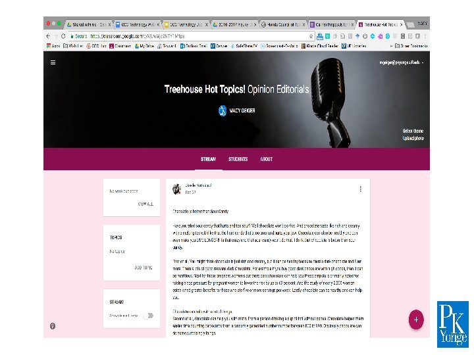Close the Treehouse Hot Topics browser tab
Screen dimensions: 474x355
tap(401, 24)
